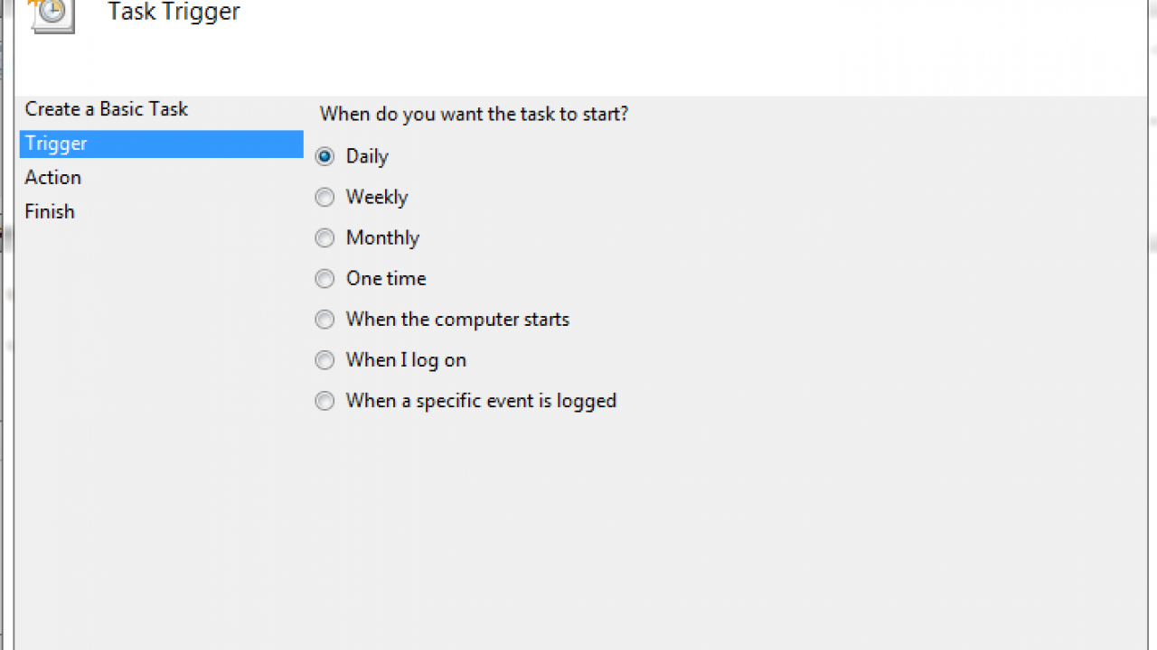Jump to the Action step in sidebar
This screenshot has width=1157, height=650.
pyautogui.click(x=53, y=178)
